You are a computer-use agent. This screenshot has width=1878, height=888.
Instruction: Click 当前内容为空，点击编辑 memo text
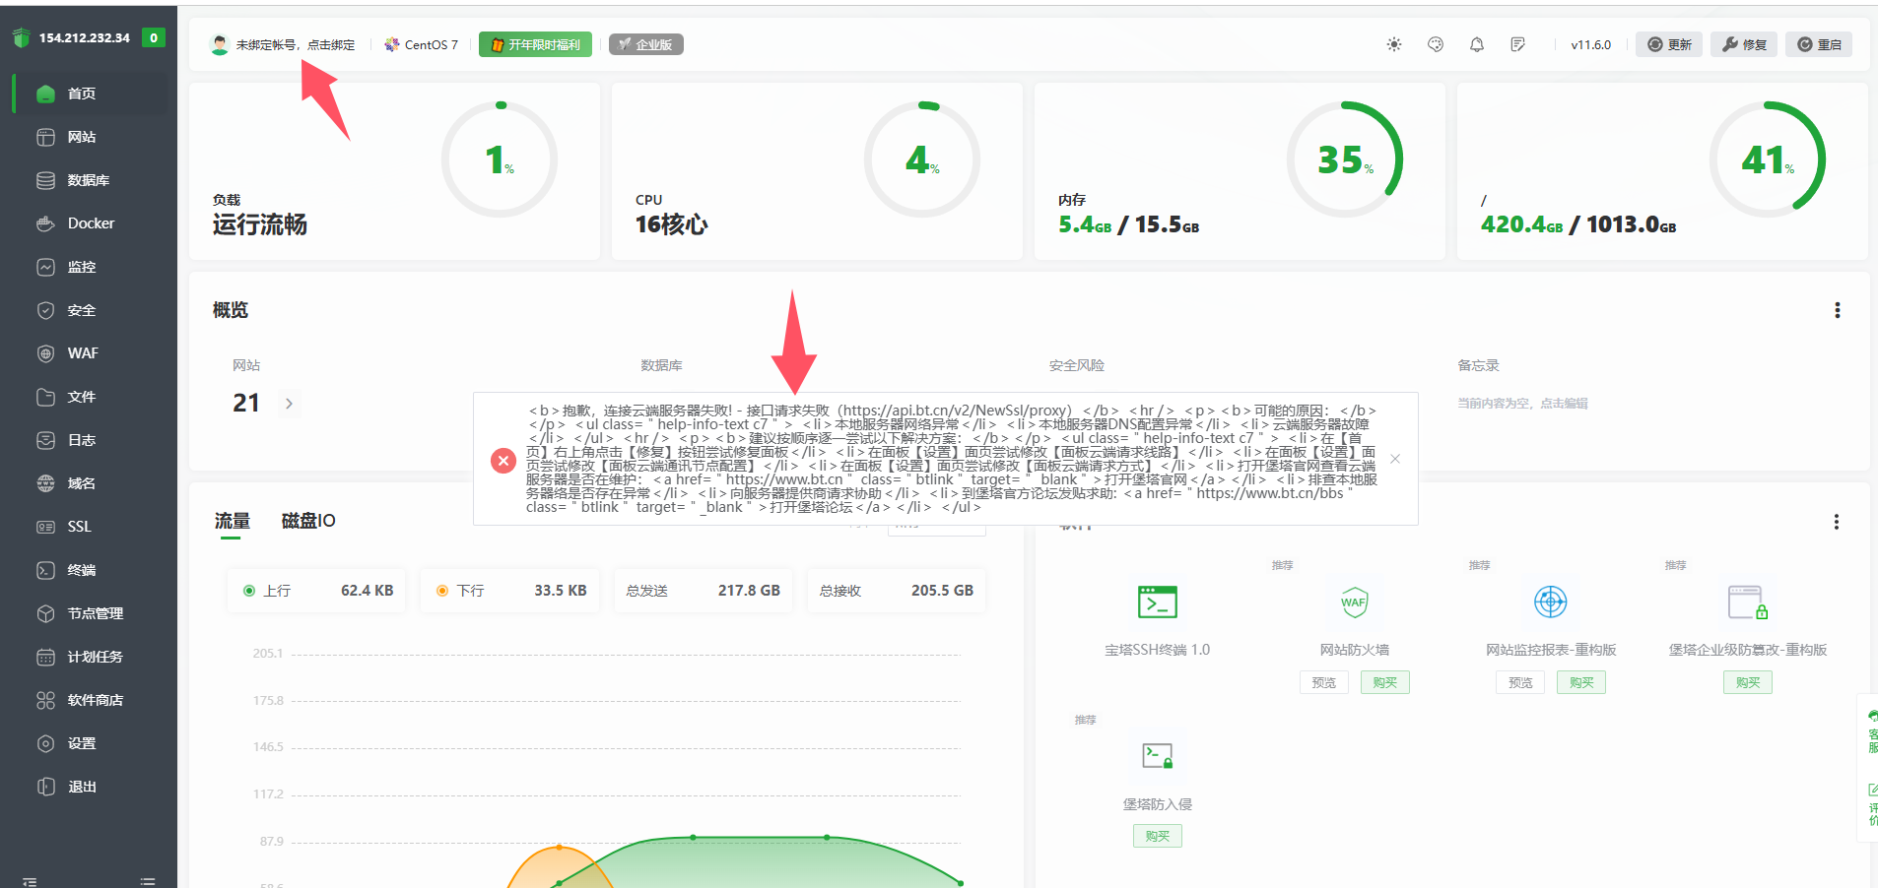tap(1522, 403)
